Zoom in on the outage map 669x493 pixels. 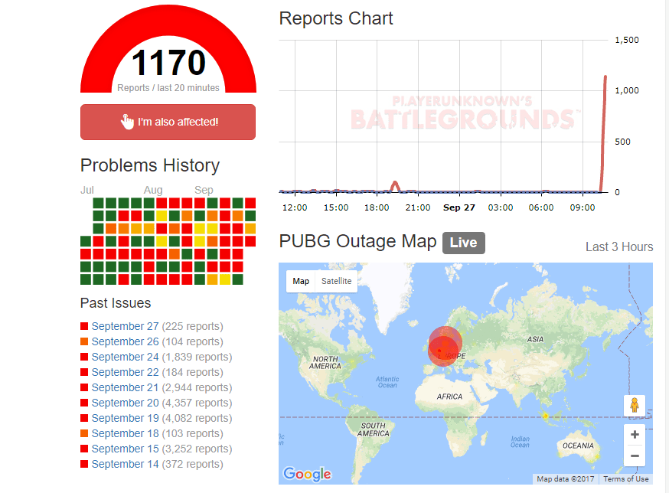tap(635, 435)
